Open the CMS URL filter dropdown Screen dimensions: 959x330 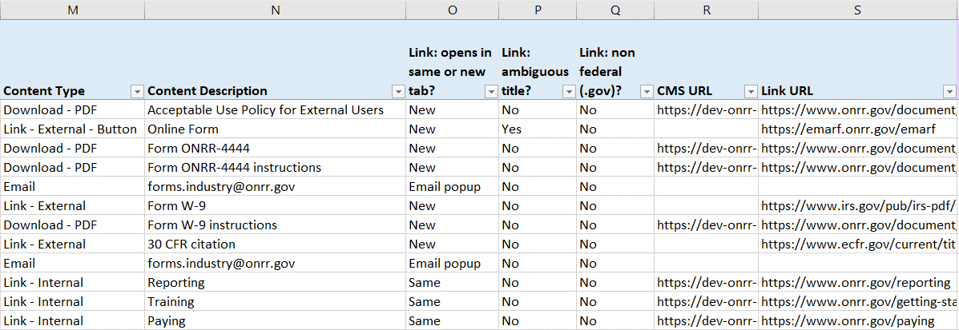pos(751,91)
